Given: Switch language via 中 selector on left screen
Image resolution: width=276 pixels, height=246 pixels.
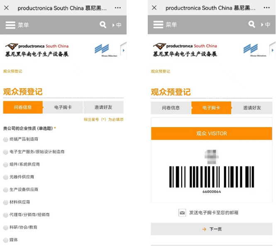Looking at the screenshot, I should coord(117,25).
